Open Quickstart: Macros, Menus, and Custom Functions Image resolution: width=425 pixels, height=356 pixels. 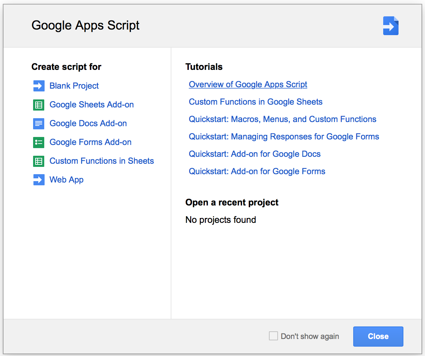283,119
